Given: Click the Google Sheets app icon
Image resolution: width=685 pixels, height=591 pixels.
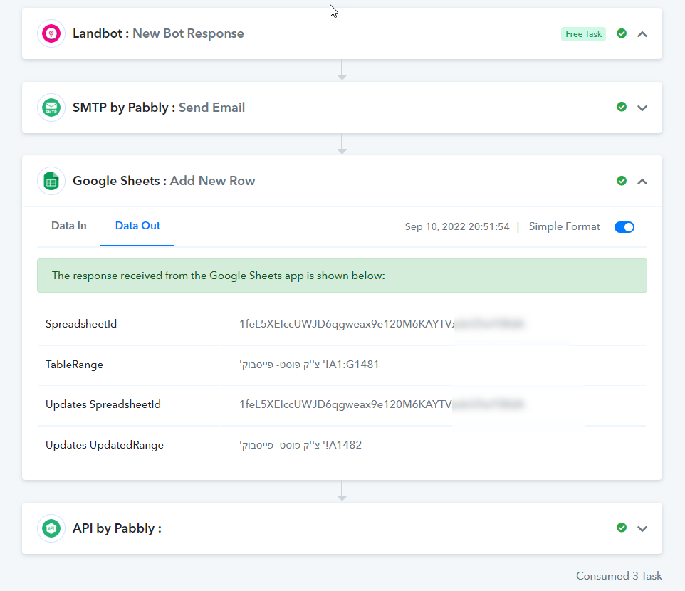Looking at the screenshot, I should click(x=51, y=181).
